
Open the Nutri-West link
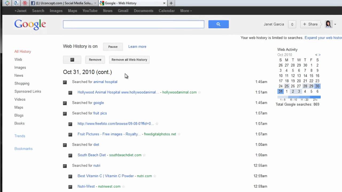[86, 187]
